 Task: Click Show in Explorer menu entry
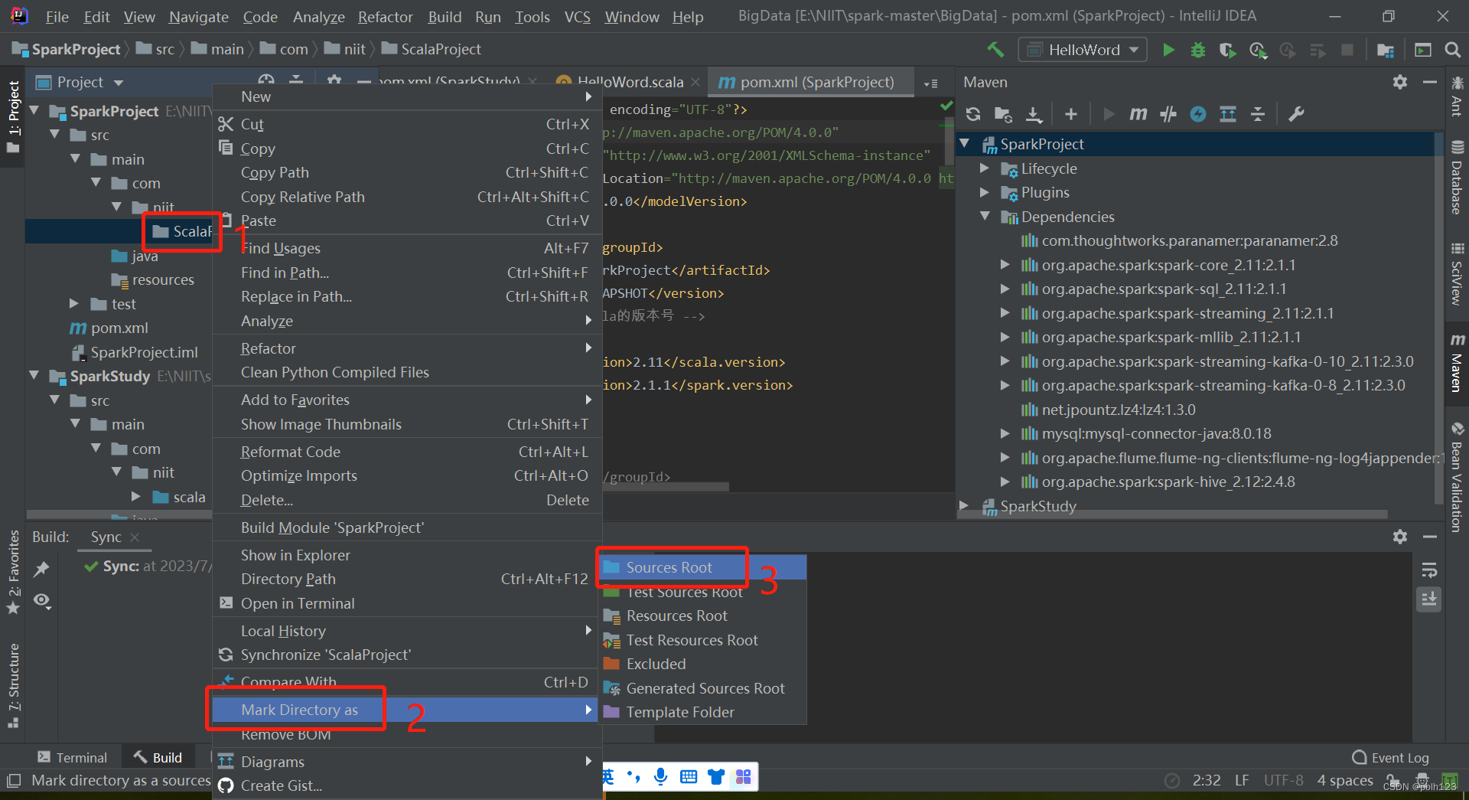(407, 555)
